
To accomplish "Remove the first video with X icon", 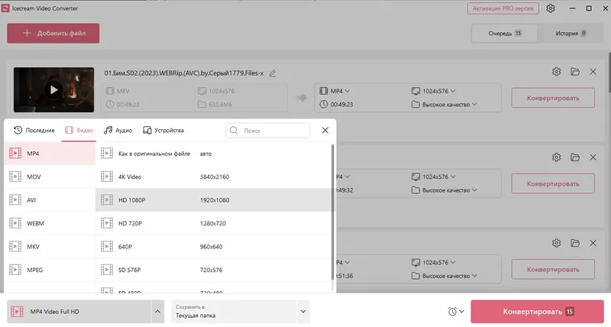I will [593, 72].
